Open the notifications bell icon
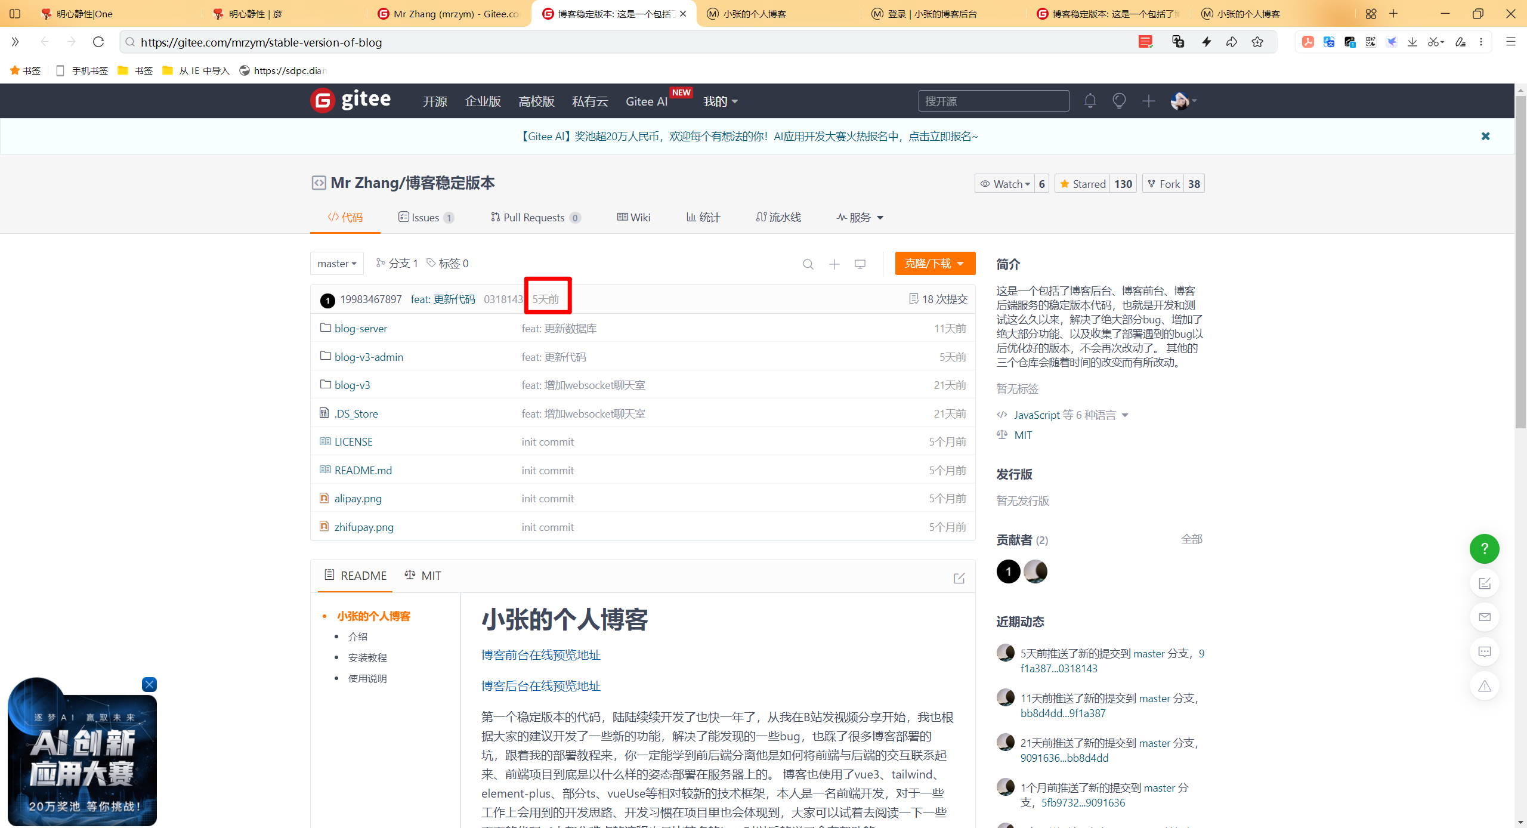This screenshot has width=1527, height=828. (1090, 101)
